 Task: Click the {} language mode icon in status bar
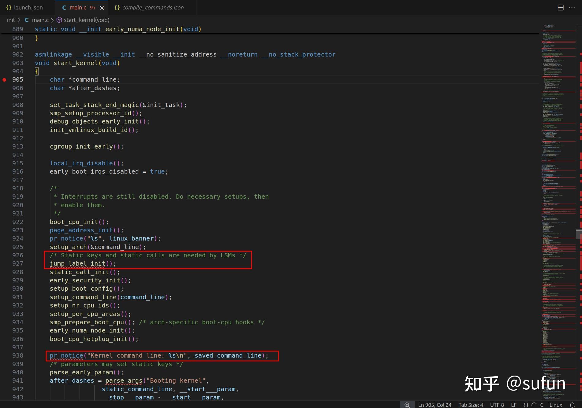[x=526, y=405]
